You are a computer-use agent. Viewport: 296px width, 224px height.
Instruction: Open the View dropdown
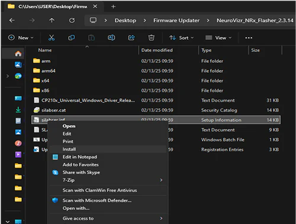click(x=218, y=38)
